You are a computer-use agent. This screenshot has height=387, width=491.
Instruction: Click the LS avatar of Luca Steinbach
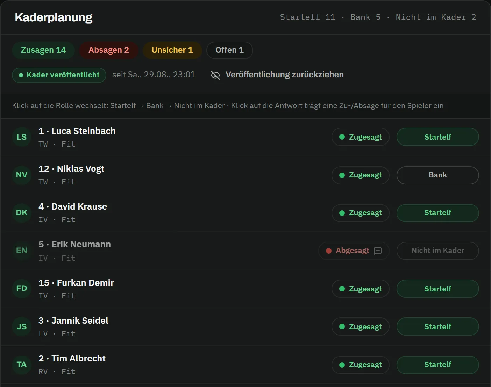tap(22, 137)
